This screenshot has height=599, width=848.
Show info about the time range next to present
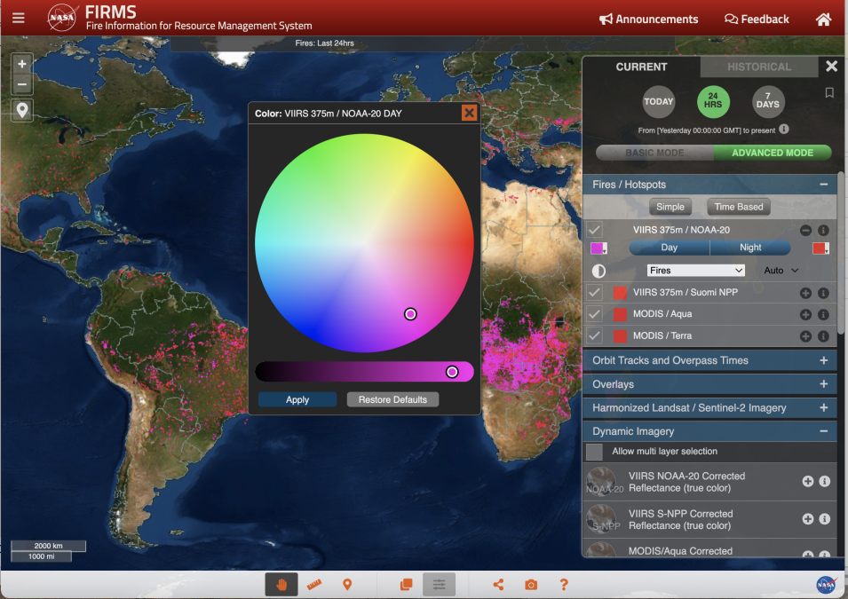click(784, 130)
